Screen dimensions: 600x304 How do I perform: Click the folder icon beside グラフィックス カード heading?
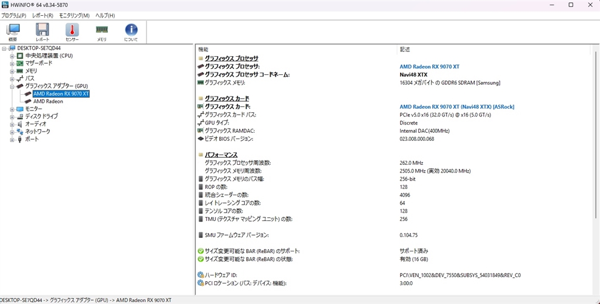200,99
